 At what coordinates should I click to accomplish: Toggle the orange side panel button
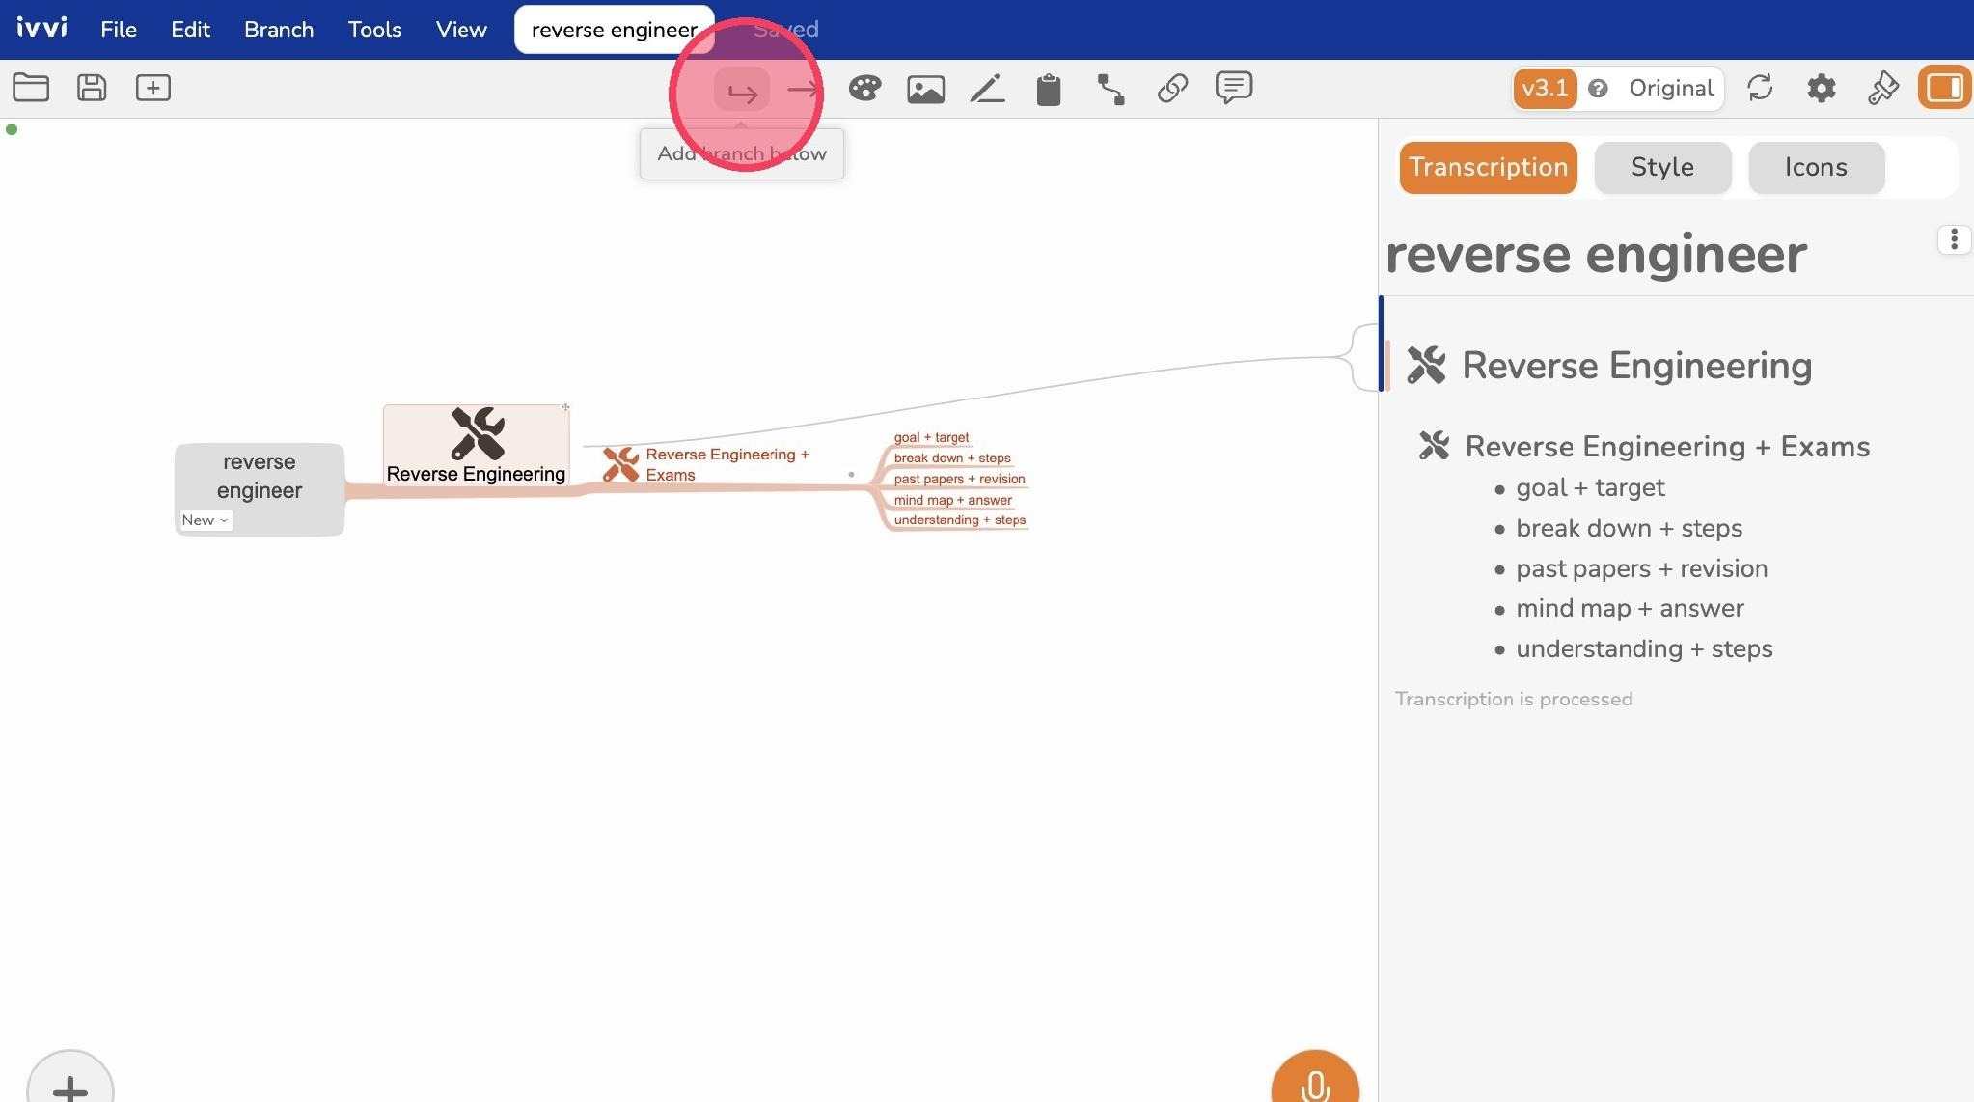(1944, 88)
